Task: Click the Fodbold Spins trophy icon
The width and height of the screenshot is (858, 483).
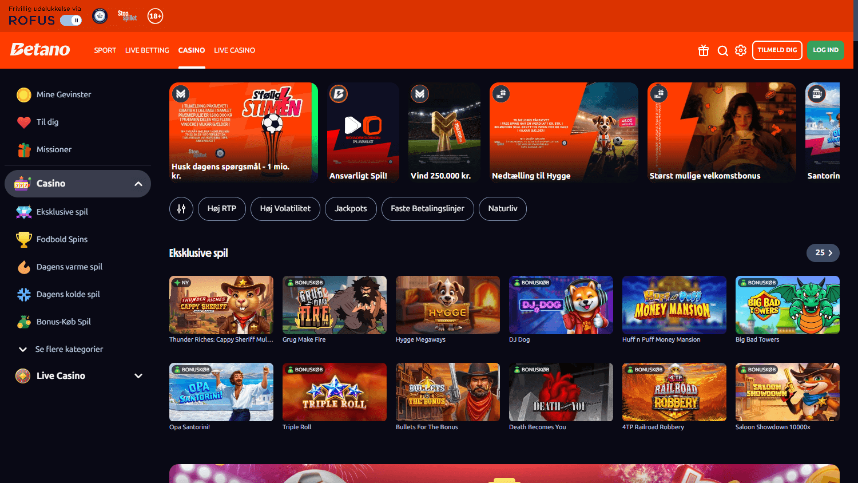Action: (24, 239)
